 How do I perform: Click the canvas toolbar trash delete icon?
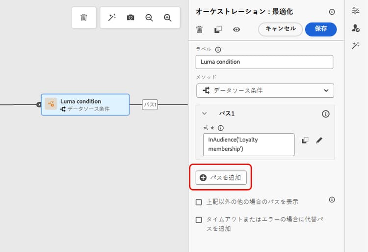click(x=84, y=18)
